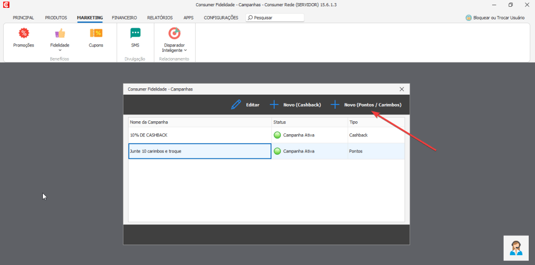535x265 pixels.
Task: Open the RELATÓRIOS tab
Action: (x=160, y=18)
